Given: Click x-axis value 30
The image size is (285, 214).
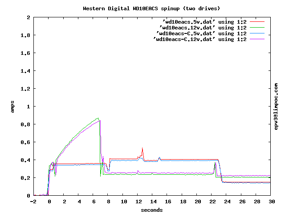Looking at the screenshot, I should 272,202.
